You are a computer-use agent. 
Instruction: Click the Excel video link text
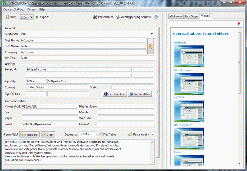[x=178, y=152]
